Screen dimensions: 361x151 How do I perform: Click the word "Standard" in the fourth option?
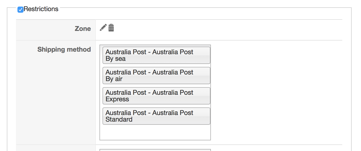point(119,120)
